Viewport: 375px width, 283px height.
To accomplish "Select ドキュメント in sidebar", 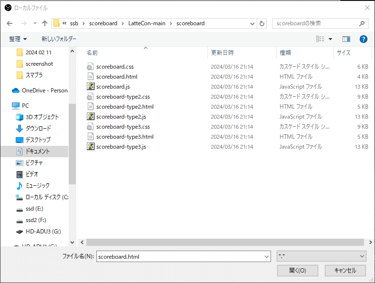I will [x=34, y=152].
